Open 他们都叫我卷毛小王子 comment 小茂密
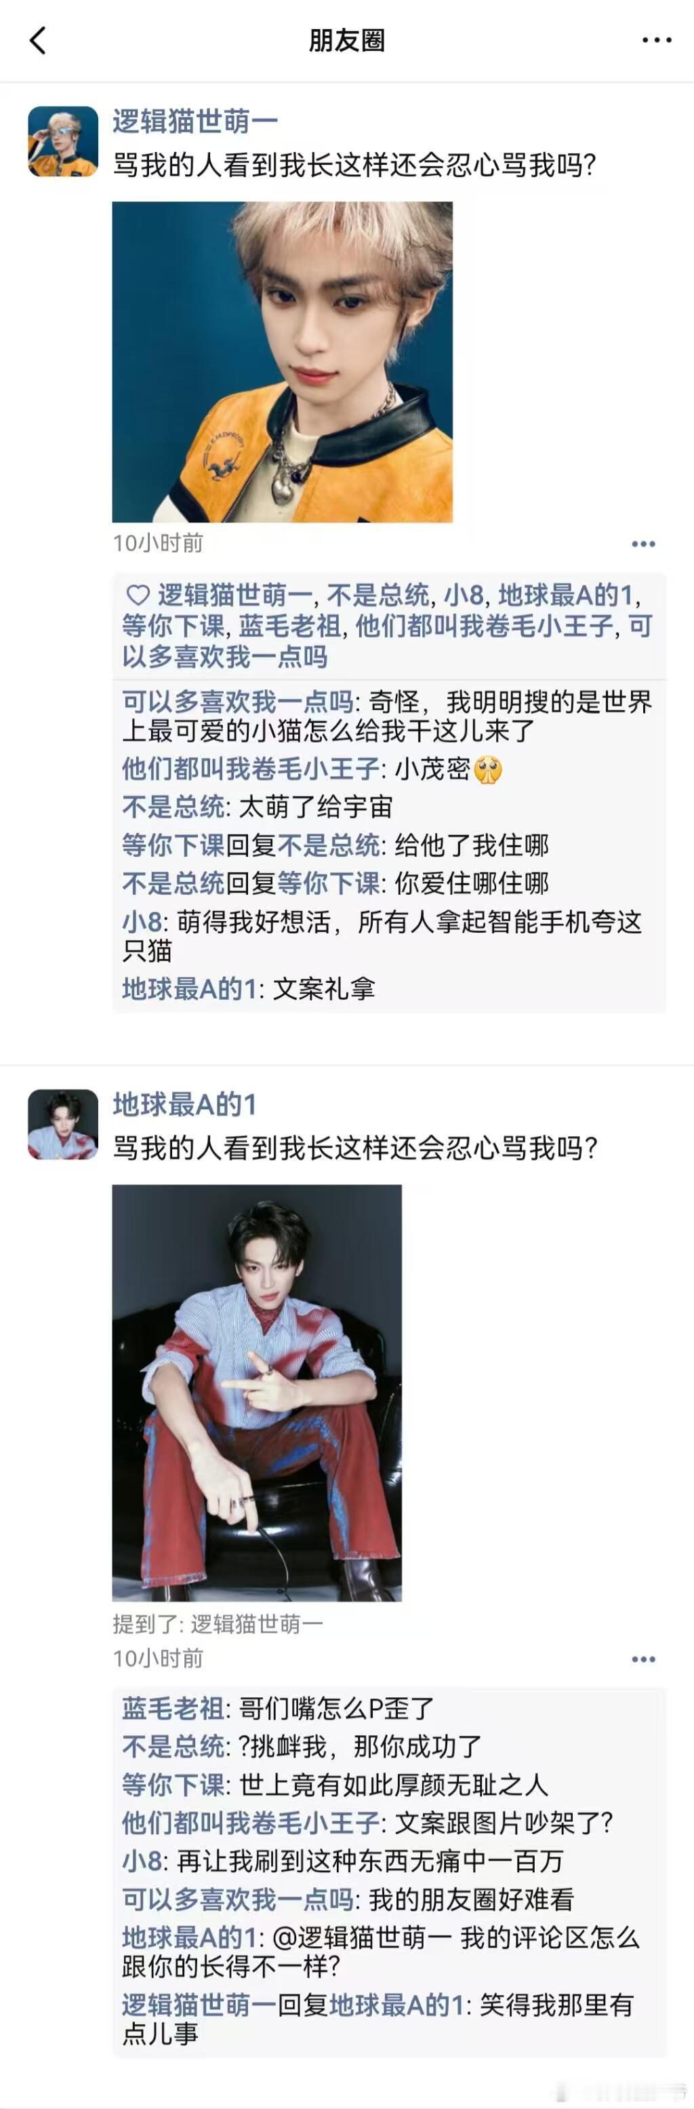Image resolution: width=694 pixels, height=2109 pixels. (x=312, y=769)
